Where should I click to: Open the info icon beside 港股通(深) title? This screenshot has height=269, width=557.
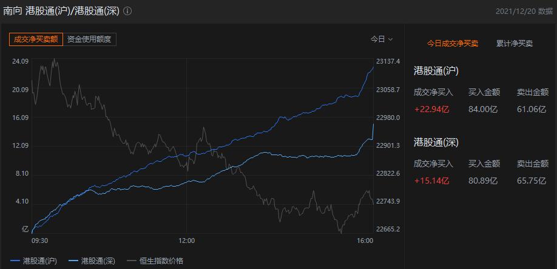point(127,11)
